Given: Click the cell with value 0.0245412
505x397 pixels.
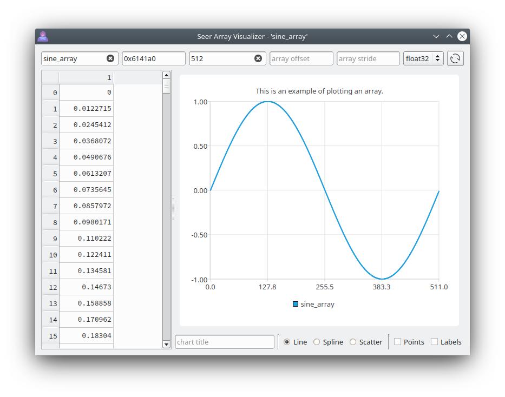Looking at the screenshot, I should pyautogui.click(x=86, y=125).
